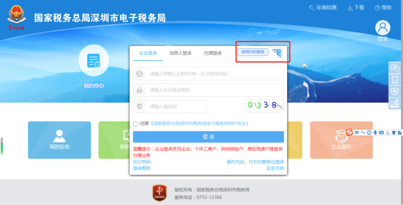The width and height of the screenshot is (403, 205).
Task: Open the 帮助 help link
Action: click(x=383, y=8)
